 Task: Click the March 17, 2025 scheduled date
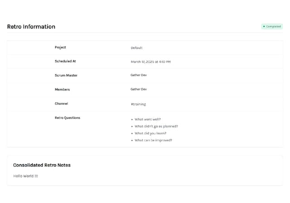150,62
